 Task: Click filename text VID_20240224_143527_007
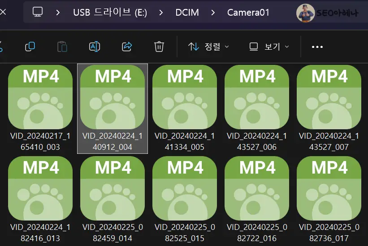click(x=329, y=141)
